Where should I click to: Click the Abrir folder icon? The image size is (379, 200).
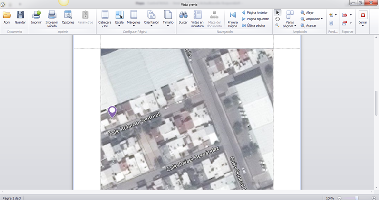[7, 18]
